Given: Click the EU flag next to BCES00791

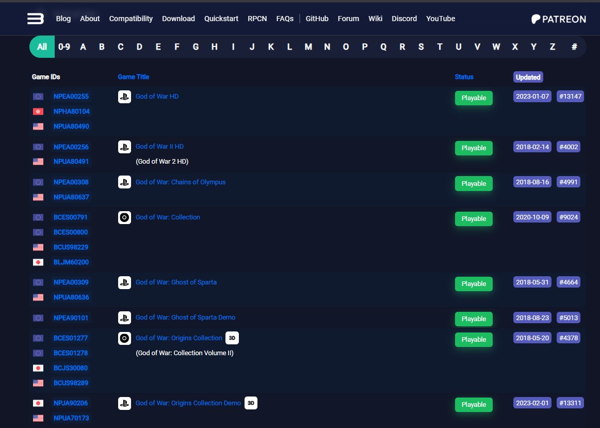Looking at the screenshot, I should click(38, 217).
